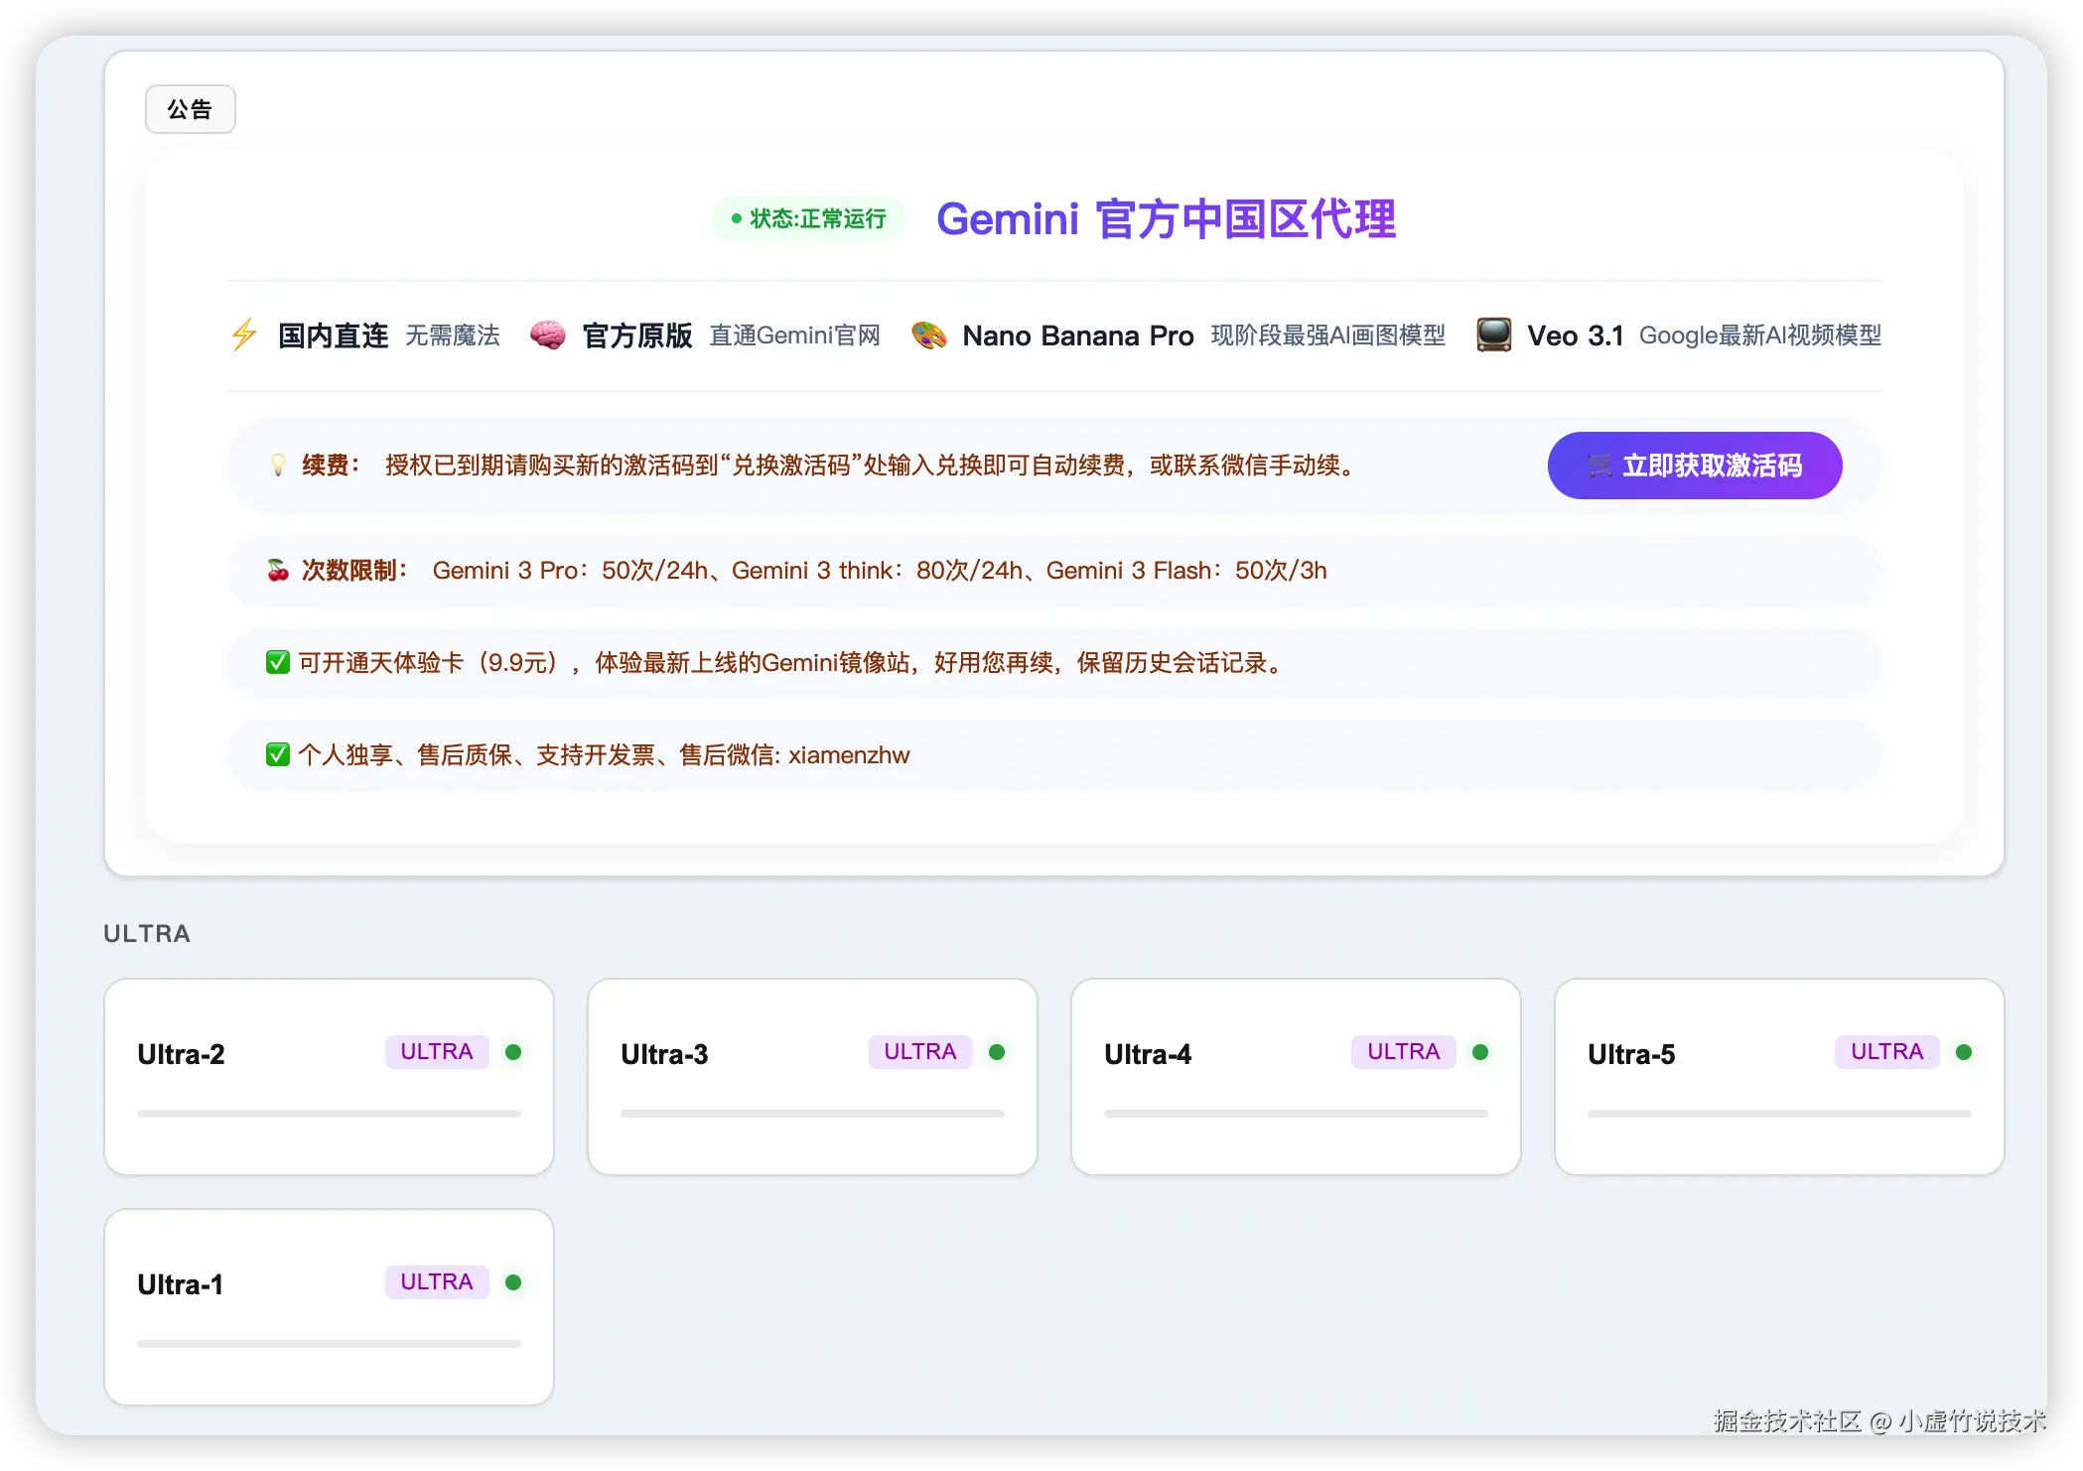Click the TV icon next to Veo 3.1

tap(1493, 335)
